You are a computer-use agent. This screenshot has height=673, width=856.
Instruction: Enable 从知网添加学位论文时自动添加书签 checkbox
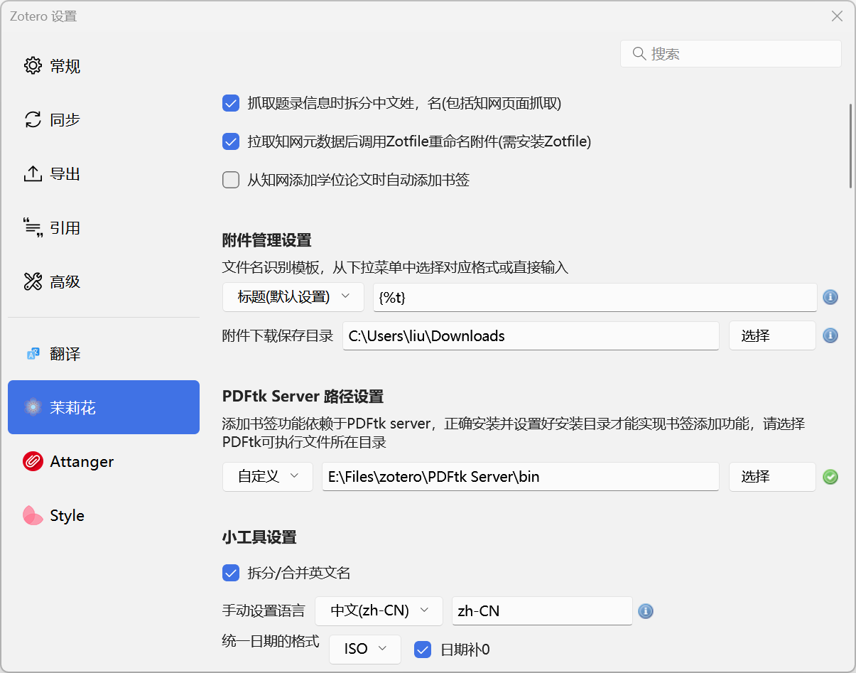[x=231, y=180]
